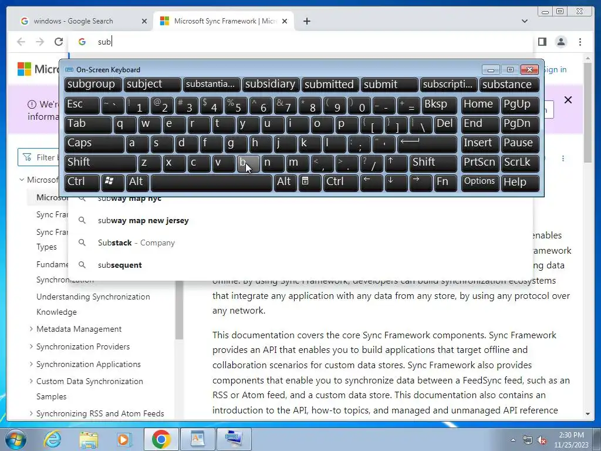The height and width of the screenshot is (451, 601).
Task: Click the Enter arrow key on the keyboard
Action: [427, 143]
